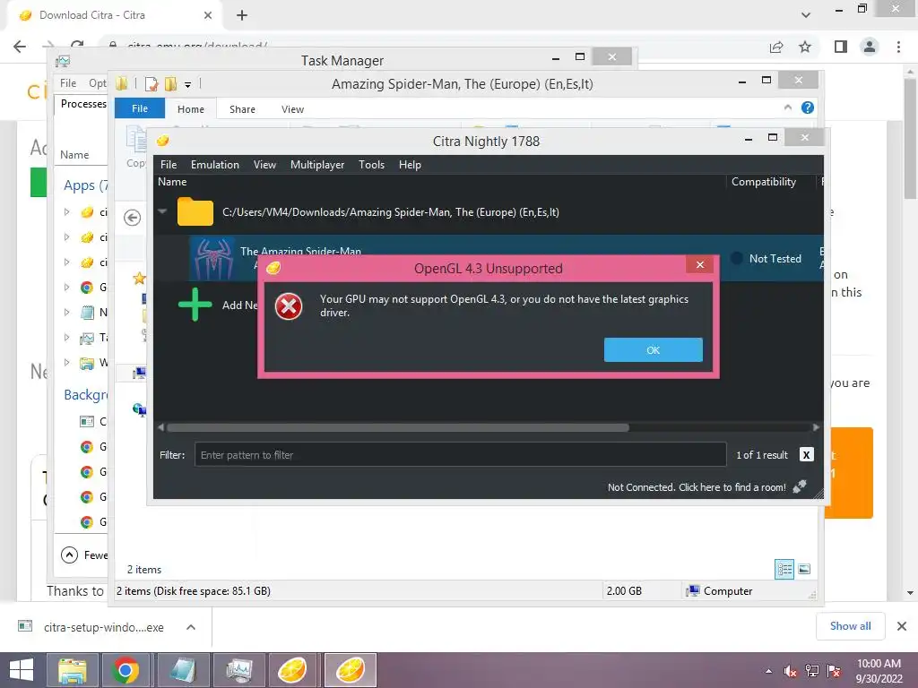The image size is (918, 688).
Task: Click the Citra game list horizontal scrollbar
Action: [x=397, y=427]
